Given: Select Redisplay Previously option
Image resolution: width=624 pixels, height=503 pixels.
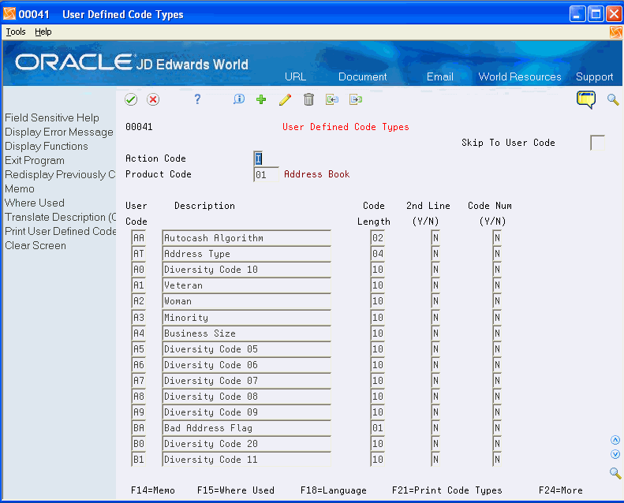Looking at the screenshot, I should point(60,174).
